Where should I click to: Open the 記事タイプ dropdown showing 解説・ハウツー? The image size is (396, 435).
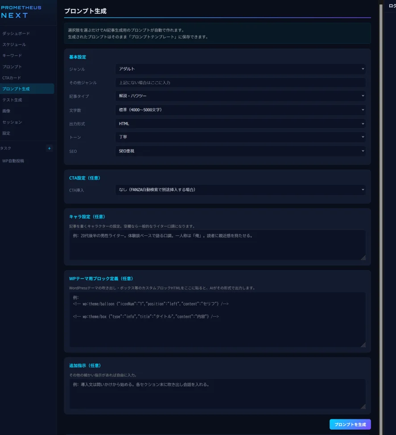click(240, 96)
